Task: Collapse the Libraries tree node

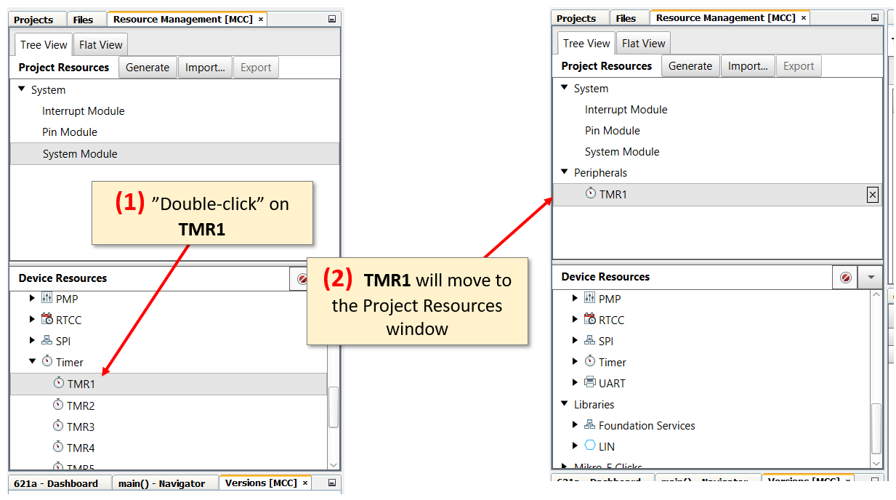Action: (x=565, y=404)
